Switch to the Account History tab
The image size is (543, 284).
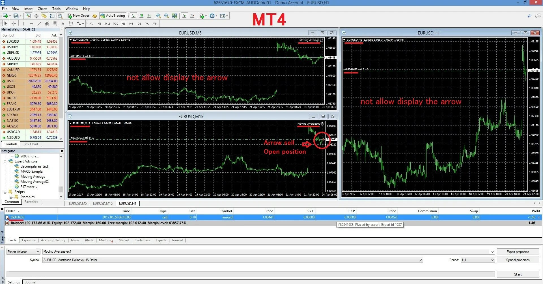click(53, 240)
